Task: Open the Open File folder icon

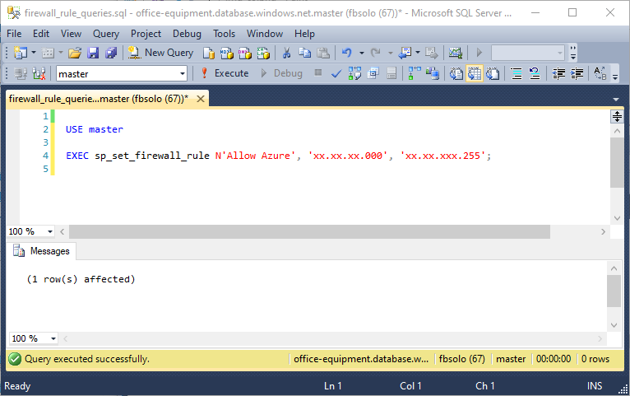Action: coord(75,53)
